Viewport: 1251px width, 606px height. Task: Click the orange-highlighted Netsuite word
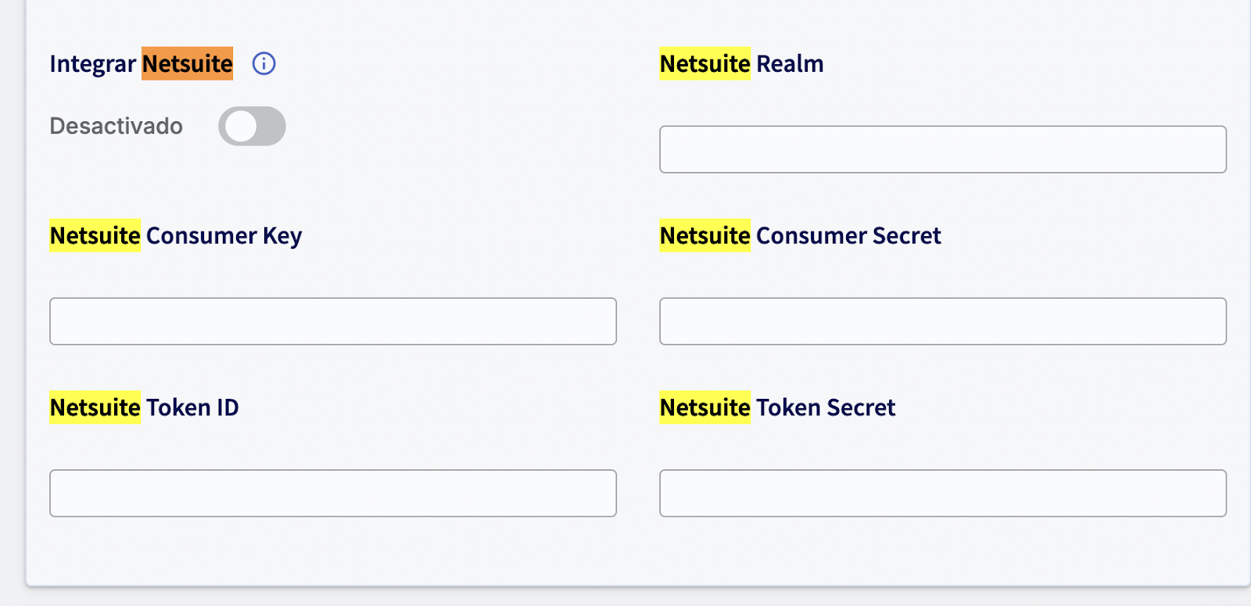click(x=187, y=64)
